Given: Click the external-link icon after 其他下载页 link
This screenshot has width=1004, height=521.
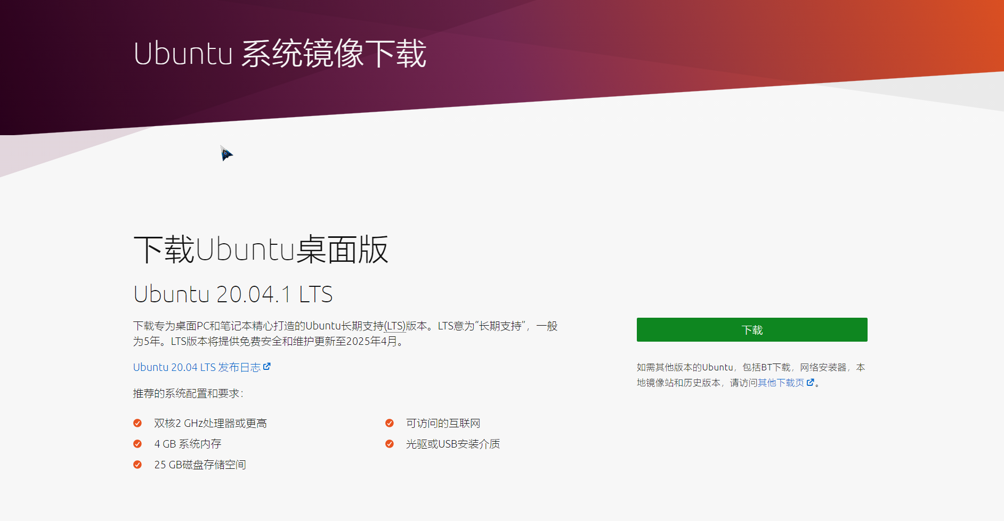Looking at the screenshot, I should pos(811,382).
